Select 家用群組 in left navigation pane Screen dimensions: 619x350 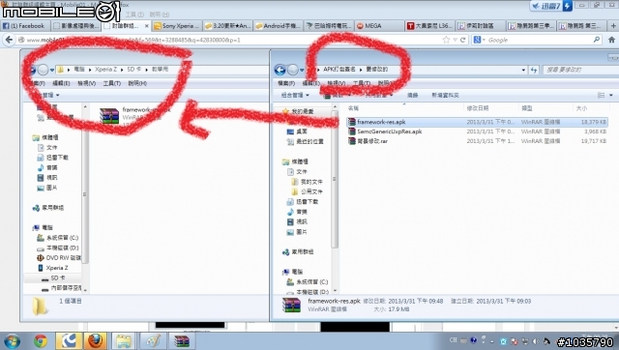coord(53,208)
